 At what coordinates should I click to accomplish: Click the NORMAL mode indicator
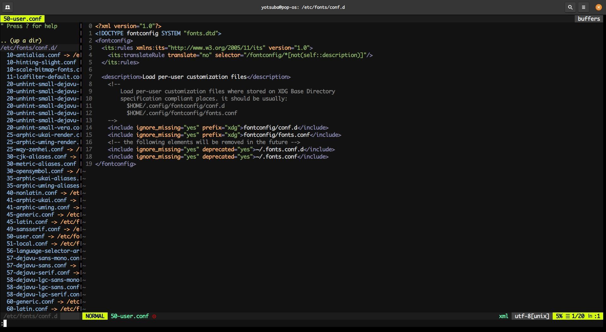tap(95, 316)
